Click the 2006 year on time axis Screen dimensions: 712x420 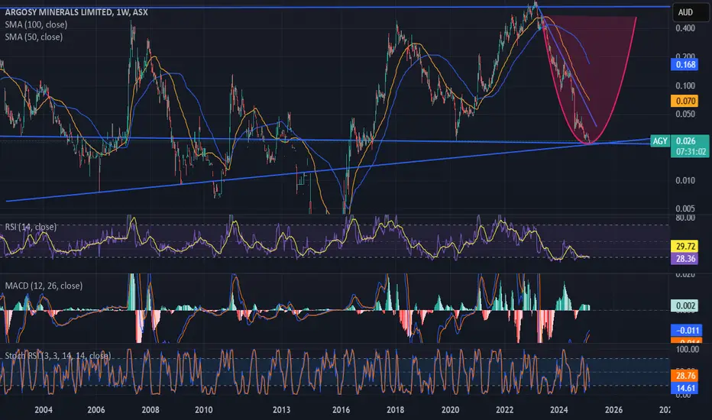[x=95, y=409]
